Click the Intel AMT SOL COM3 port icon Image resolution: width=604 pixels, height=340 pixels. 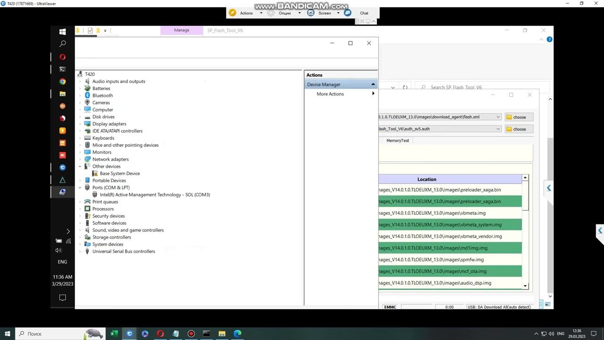95,195
